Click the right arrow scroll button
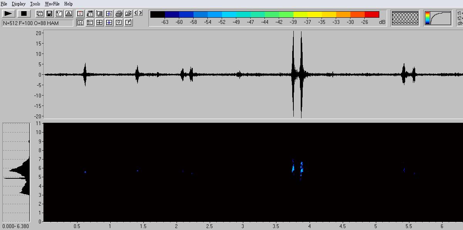 coord(140,13)
